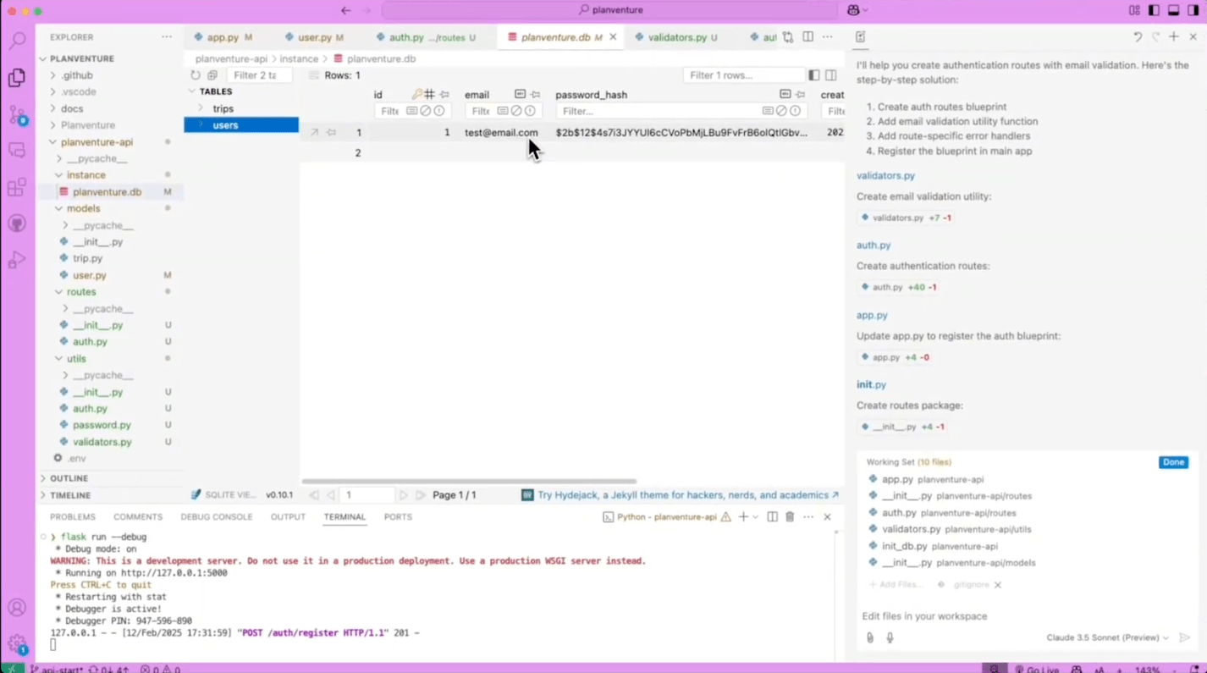Image resolution: width=1207 pixels, height=673 pixels.
Task: Expand the OUTLINE section
Action: (69, 478)
